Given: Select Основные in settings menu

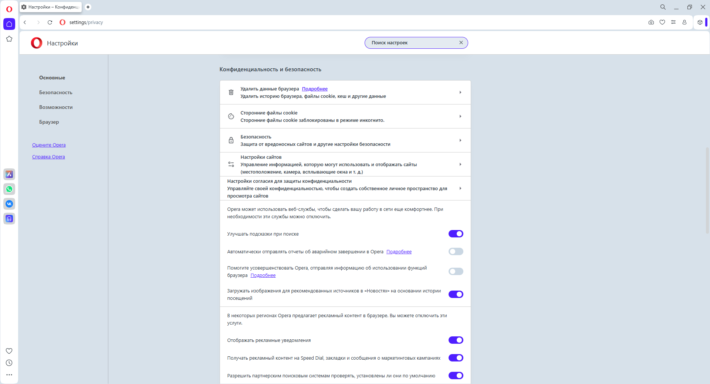Looking at the screenshot, I should (x=52, y=78).
